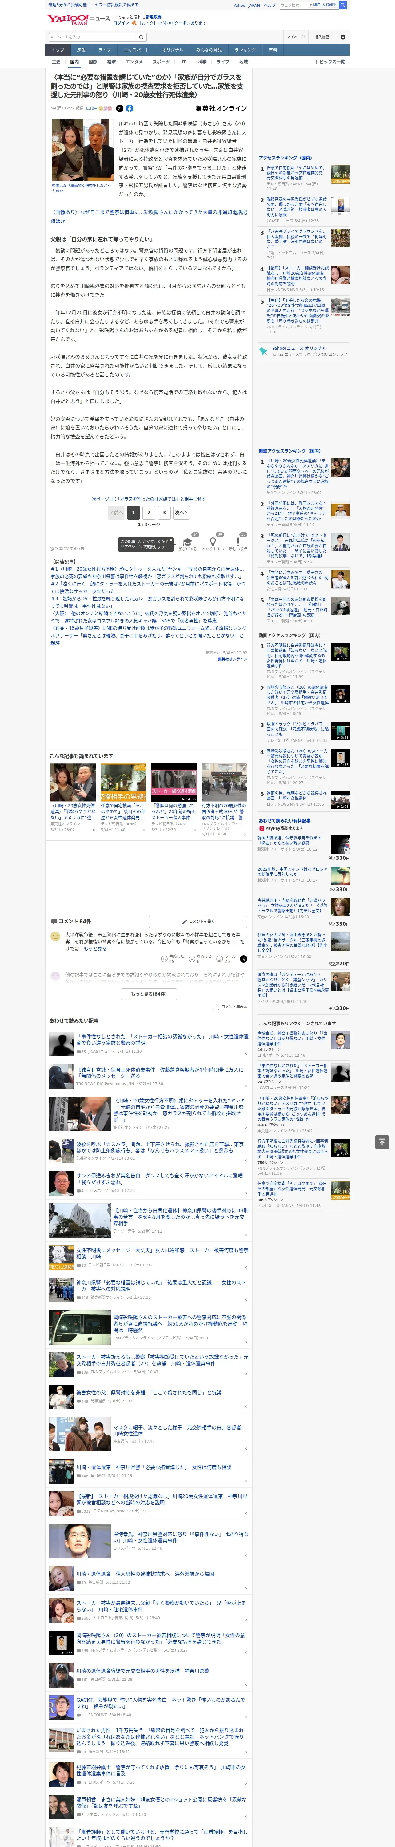The image size is (395, 1847).
Task: Share the article on X
Action: [x=120, y=108]
